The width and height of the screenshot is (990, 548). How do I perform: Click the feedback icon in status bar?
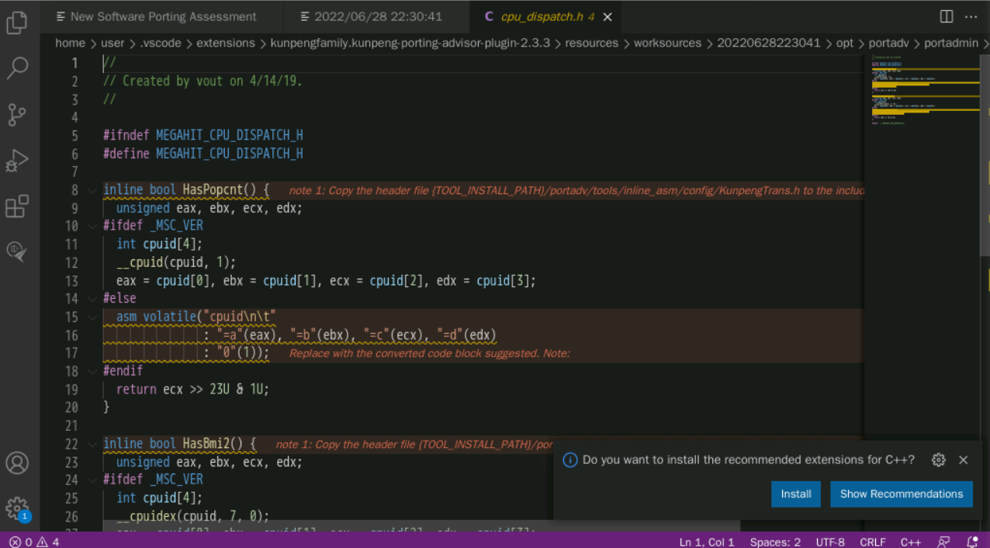point(943,542)
